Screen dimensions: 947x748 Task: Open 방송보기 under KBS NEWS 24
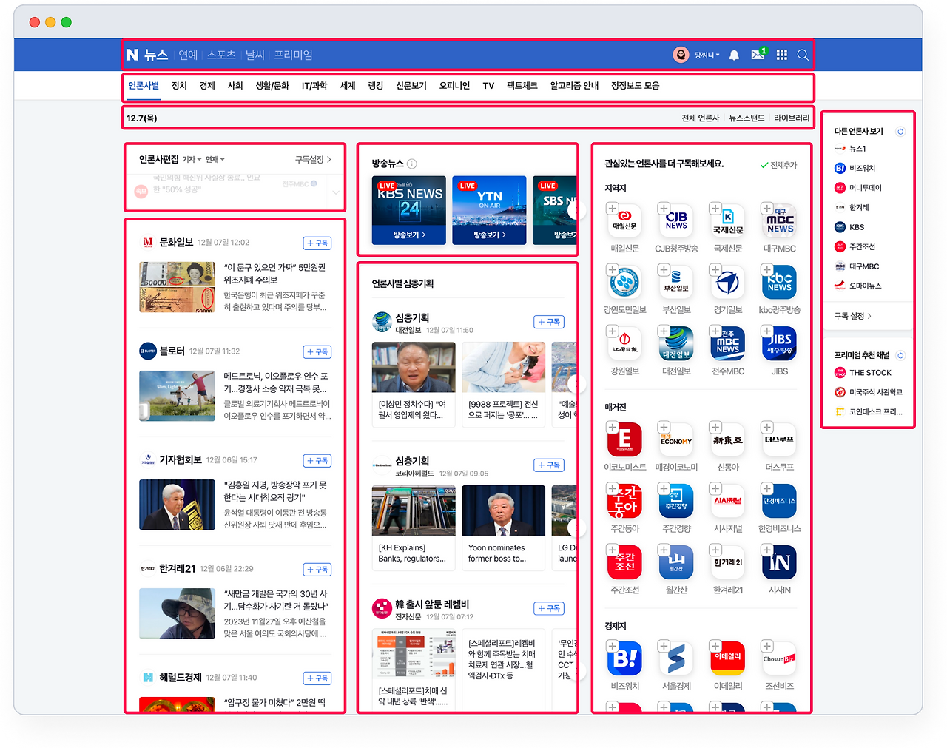tap(409, 235)
